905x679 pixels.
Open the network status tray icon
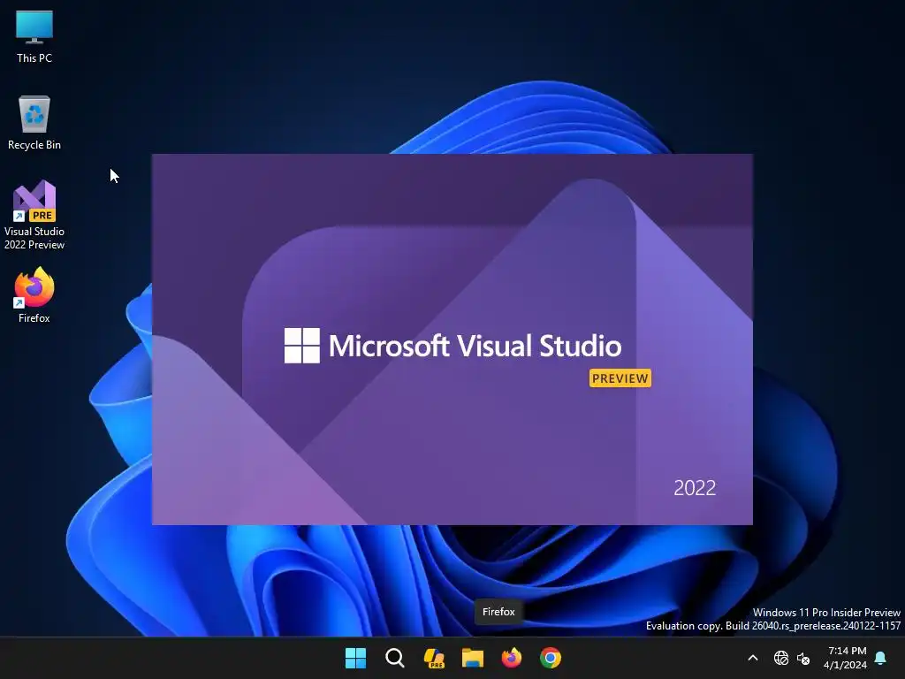tap(781, 658)
